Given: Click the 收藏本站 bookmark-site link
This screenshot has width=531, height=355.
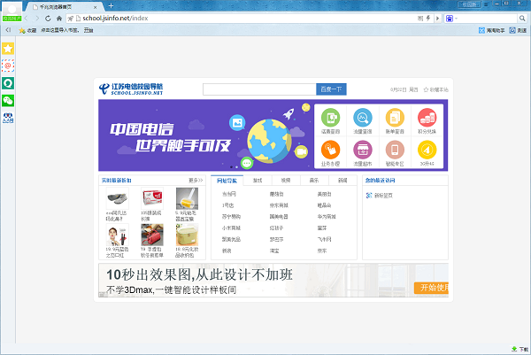Looking at the screenshot, I should coord(435,89).
